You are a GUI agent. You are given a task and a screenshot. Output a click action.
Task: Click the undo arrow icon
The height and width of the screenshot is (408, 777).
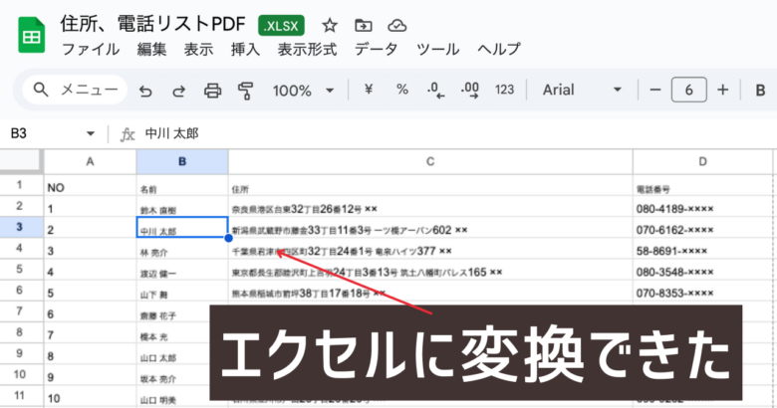click(145, 91)
